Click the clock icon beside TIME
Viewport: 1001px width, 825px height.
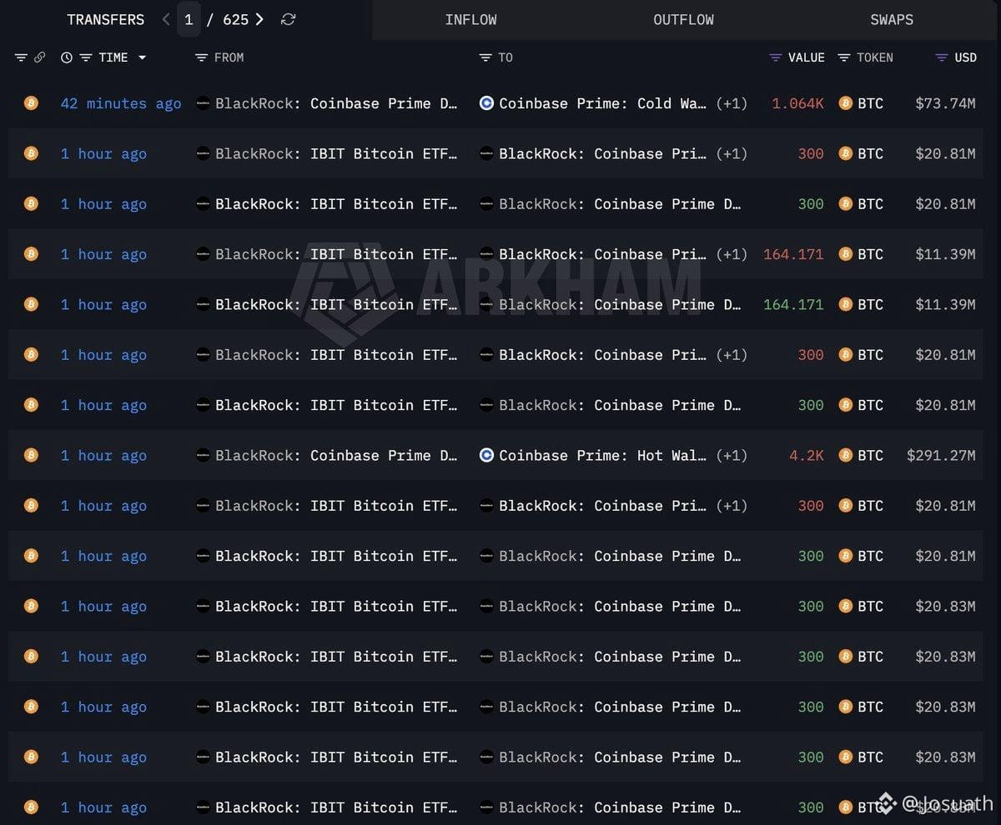tap(67, 57)
